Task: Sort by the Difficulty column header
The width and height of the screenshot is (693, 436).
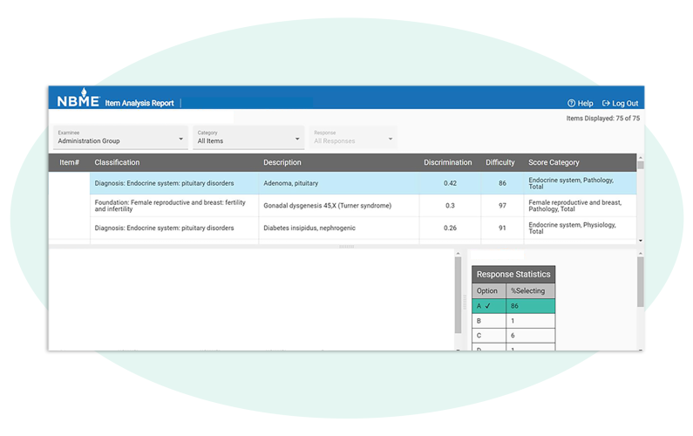Action: pos(499,162)
